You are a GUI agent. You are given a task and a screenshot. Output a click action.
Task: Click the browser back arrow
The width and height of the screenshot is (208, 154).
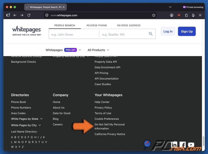pyautogui.click(x=15, y=15)
